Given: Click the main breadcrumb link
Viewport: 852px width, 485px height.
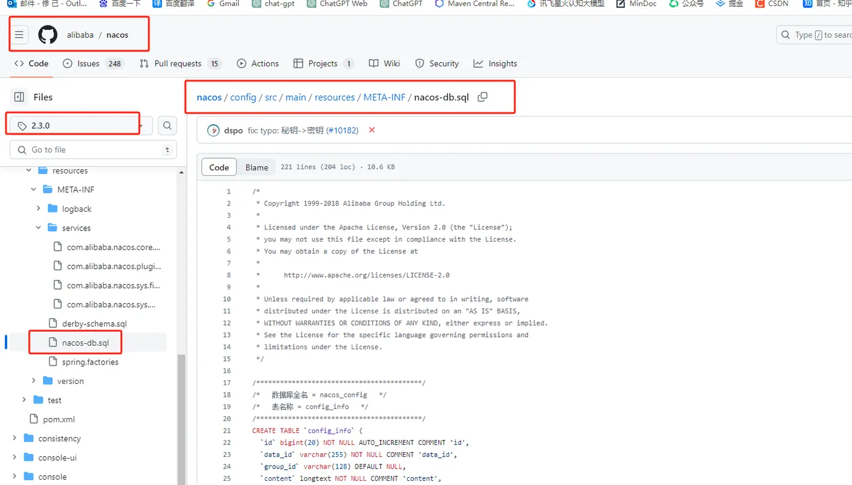Looking at the screenshot, I should 296,97.
